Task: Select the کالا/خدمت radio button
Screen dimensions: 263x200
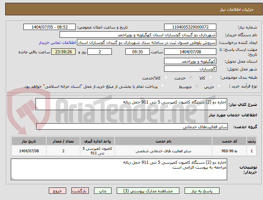Action: [x=166, y=77]
